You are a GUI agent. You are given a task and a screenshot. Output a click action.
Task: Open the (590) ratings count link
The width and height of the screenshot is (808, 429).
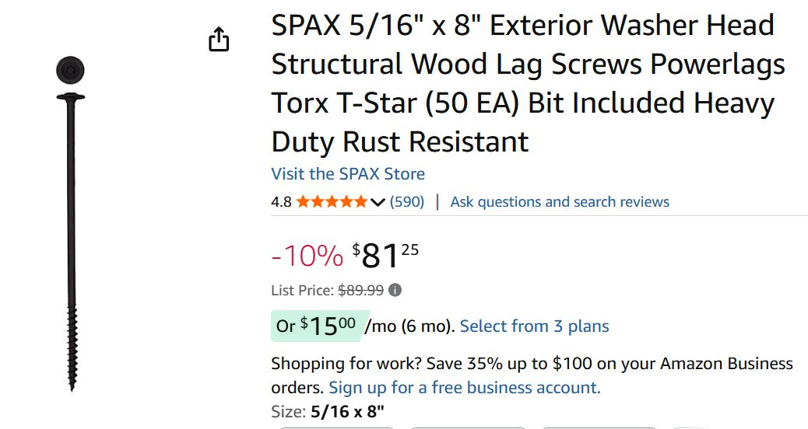(407, 202)
